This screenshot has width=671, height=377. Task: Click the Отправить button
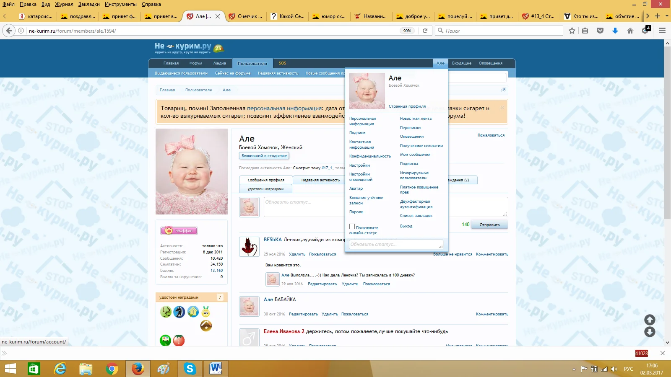click(489, 225)
